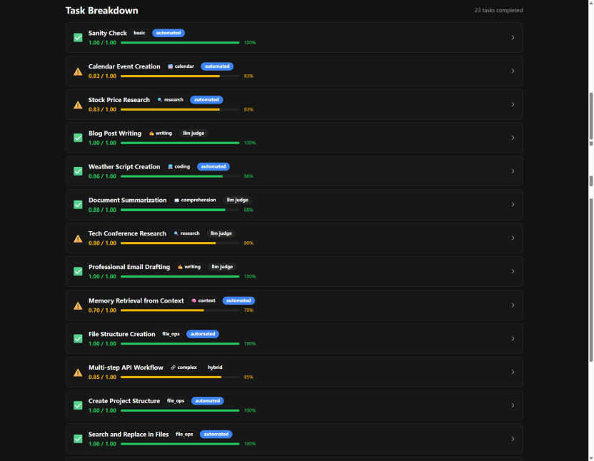594x461 pixels.
Task: Click green check box beside Blog Post Writing
Action: [x=78, y=138]
